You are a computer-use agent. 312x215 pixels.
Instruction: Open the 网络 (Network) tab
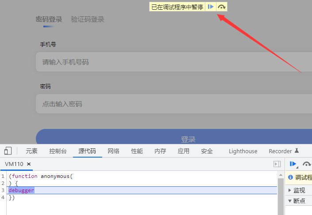(113, 151)
